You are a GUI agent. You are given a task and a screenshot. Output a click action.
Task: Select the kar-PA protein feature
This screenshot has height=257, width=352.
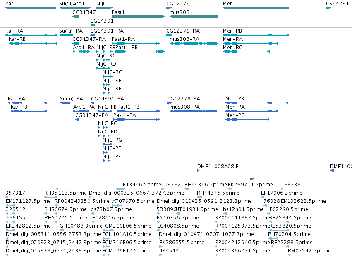27,103
